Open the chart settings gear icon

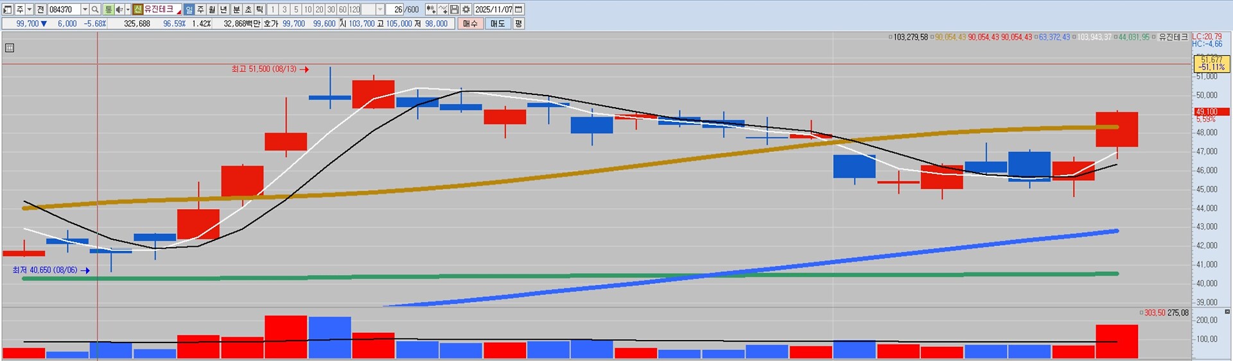[x=466, y=10]
